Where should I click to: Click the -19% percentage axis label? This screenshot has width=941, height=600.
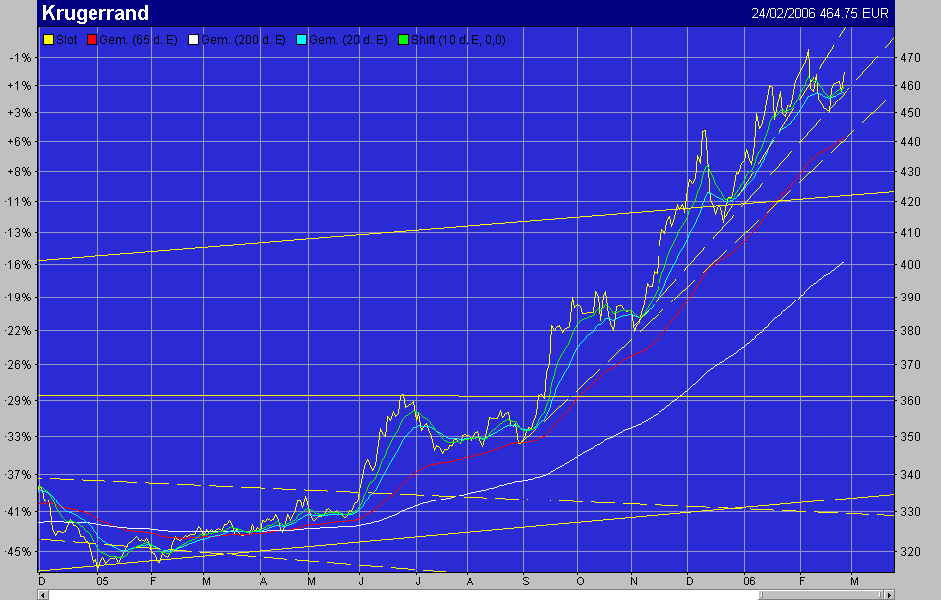(x=18, y=298)
